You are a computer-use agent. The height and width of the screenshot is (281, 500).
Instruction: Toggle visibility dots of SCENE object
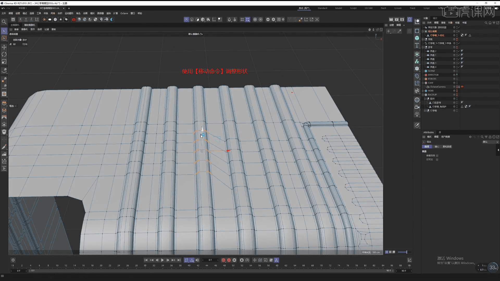point(457,71)
